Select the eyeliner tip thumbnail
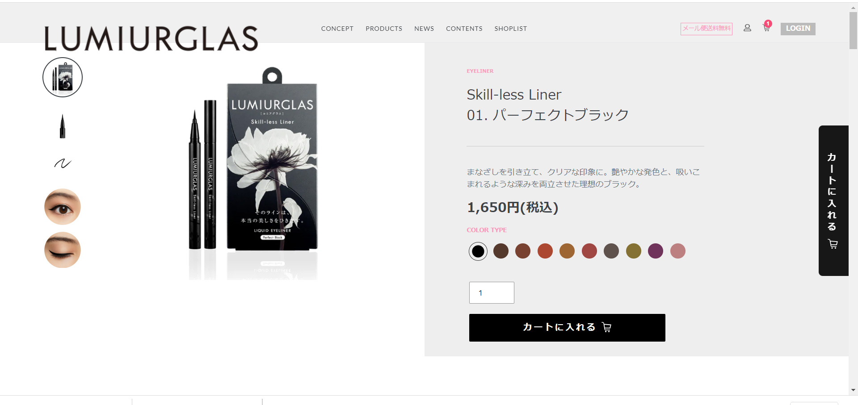858x405 pixels. tap(63, 126)
